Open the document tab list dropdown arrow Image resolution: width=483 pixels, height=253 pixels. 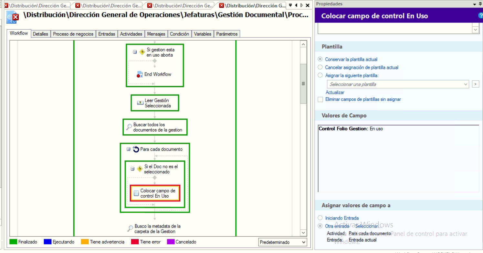click(x=290, y=5)
